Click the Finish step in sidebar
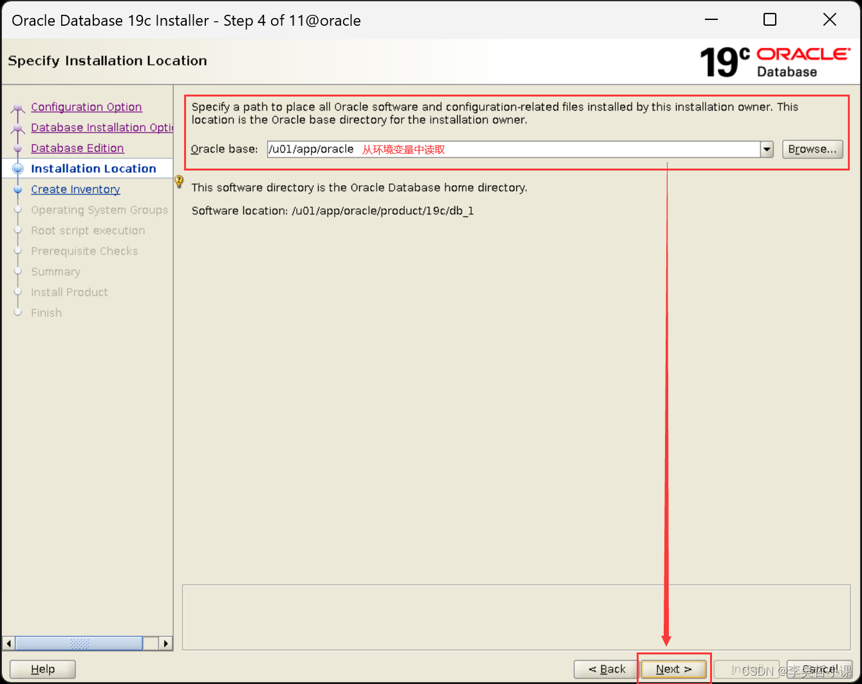Screen dimensions: 862x684 coord(46,313)
